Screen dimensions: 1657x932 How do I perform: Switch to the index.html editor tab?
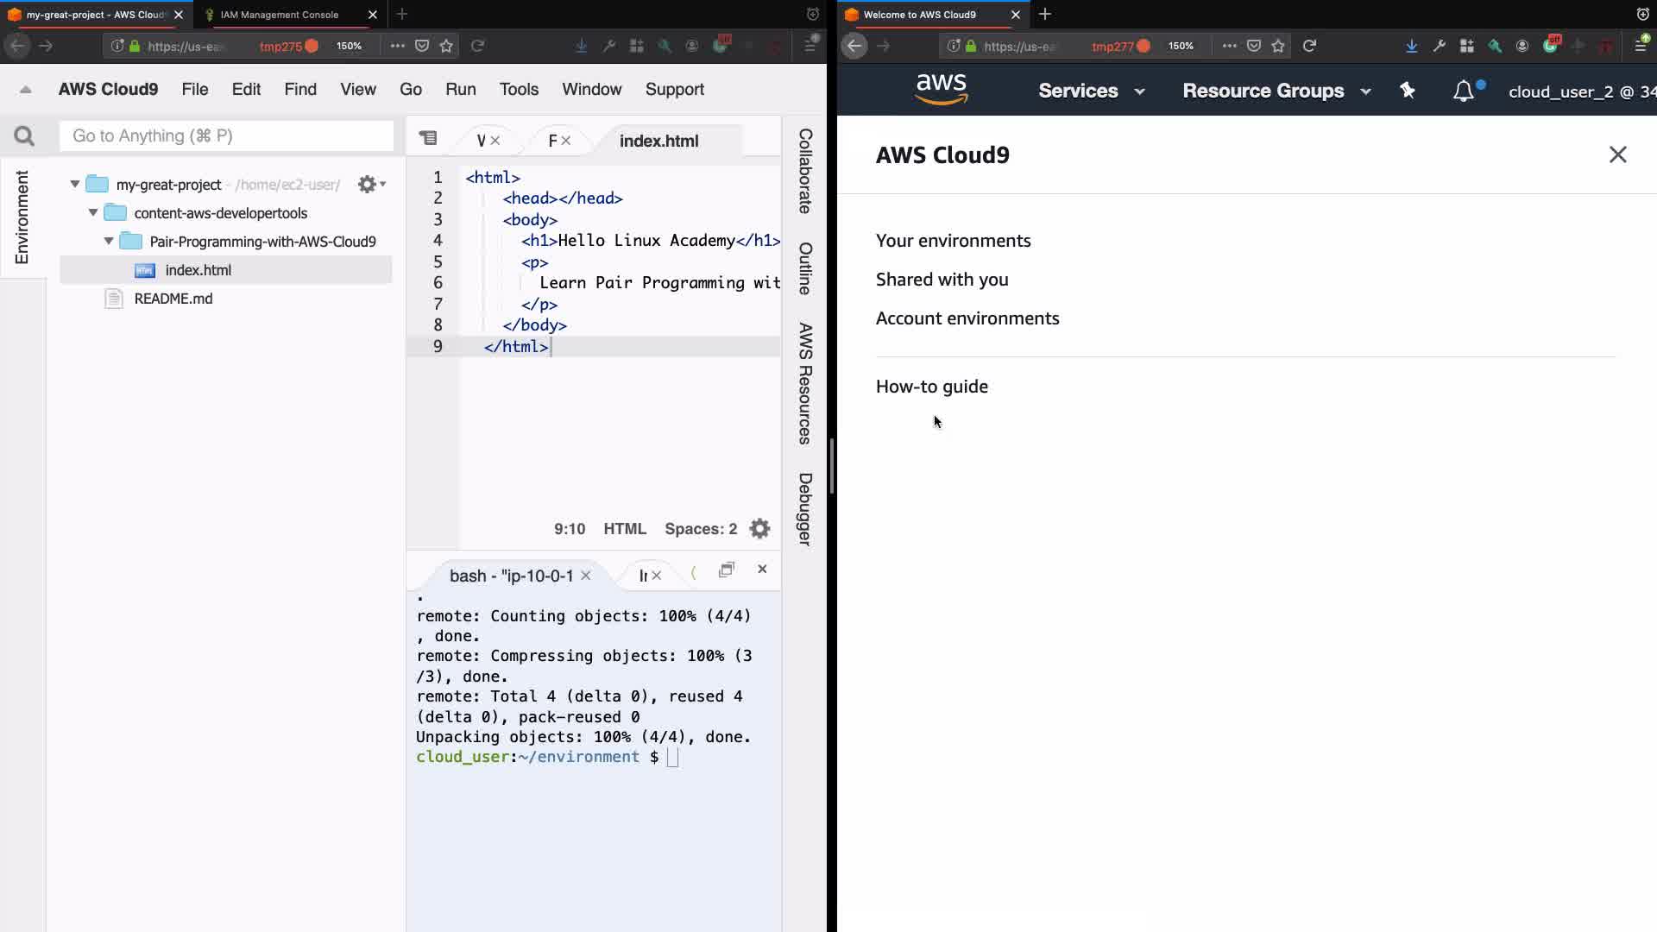[658, 141]
